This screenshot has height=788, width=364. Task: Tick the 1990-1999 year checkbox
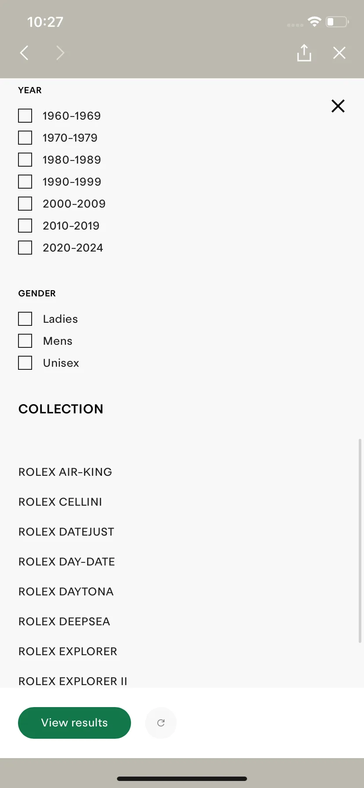[25, 182]
